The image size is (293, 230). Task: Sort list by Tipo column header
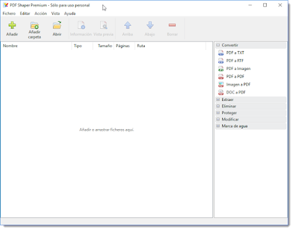pos(82,46)
